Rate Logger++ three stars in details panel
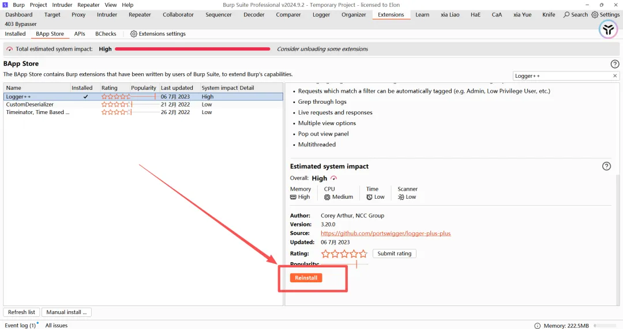Screen dimensions: 623x329 point(344,254)
